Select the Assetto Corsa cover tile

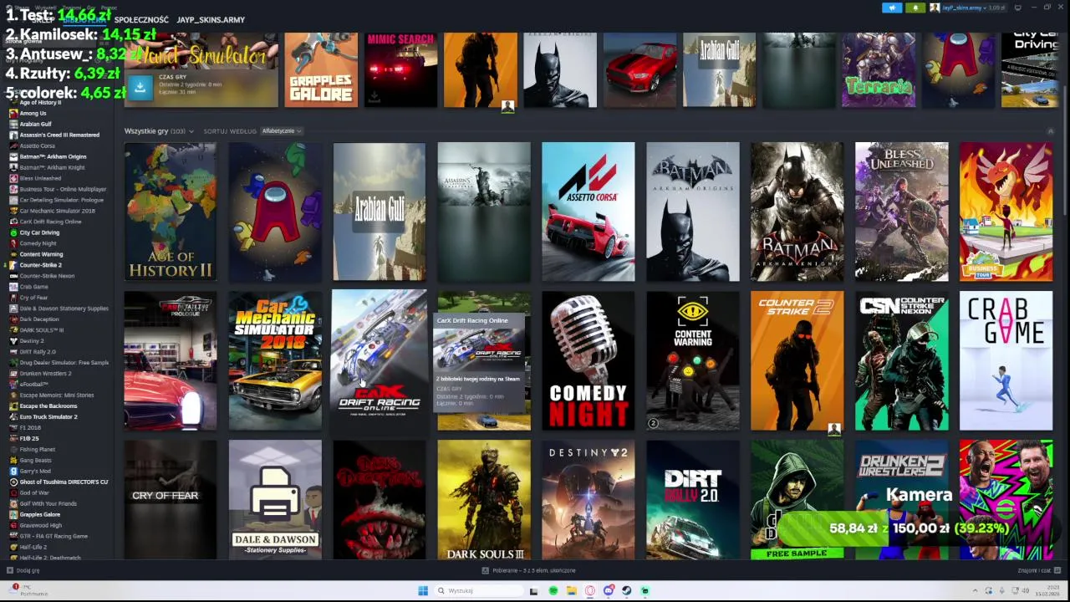588,212
